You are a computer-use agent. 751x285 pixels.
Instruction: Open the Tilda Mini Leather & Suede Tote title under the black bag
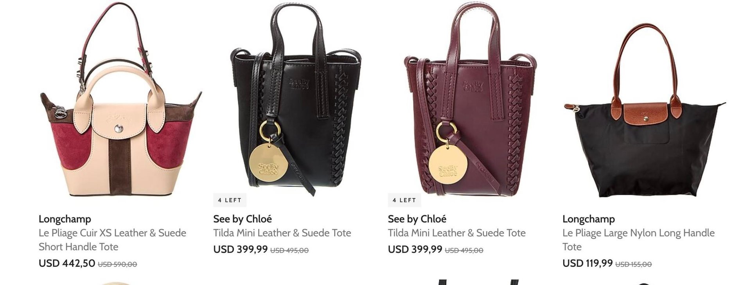[282, 233]
